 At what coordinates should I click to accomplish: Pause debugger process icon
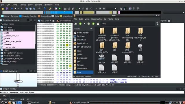click(x=100, y=9)
